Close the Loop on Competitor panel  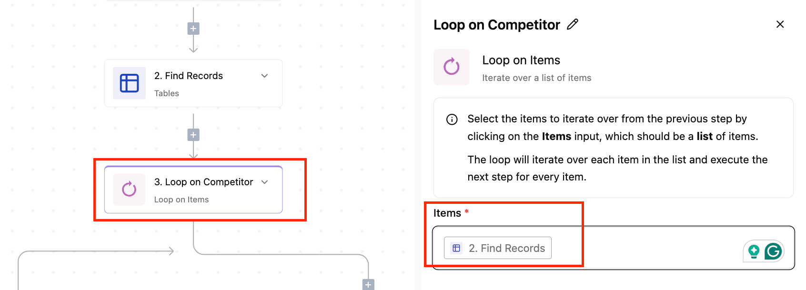click(x=780, y=24)
